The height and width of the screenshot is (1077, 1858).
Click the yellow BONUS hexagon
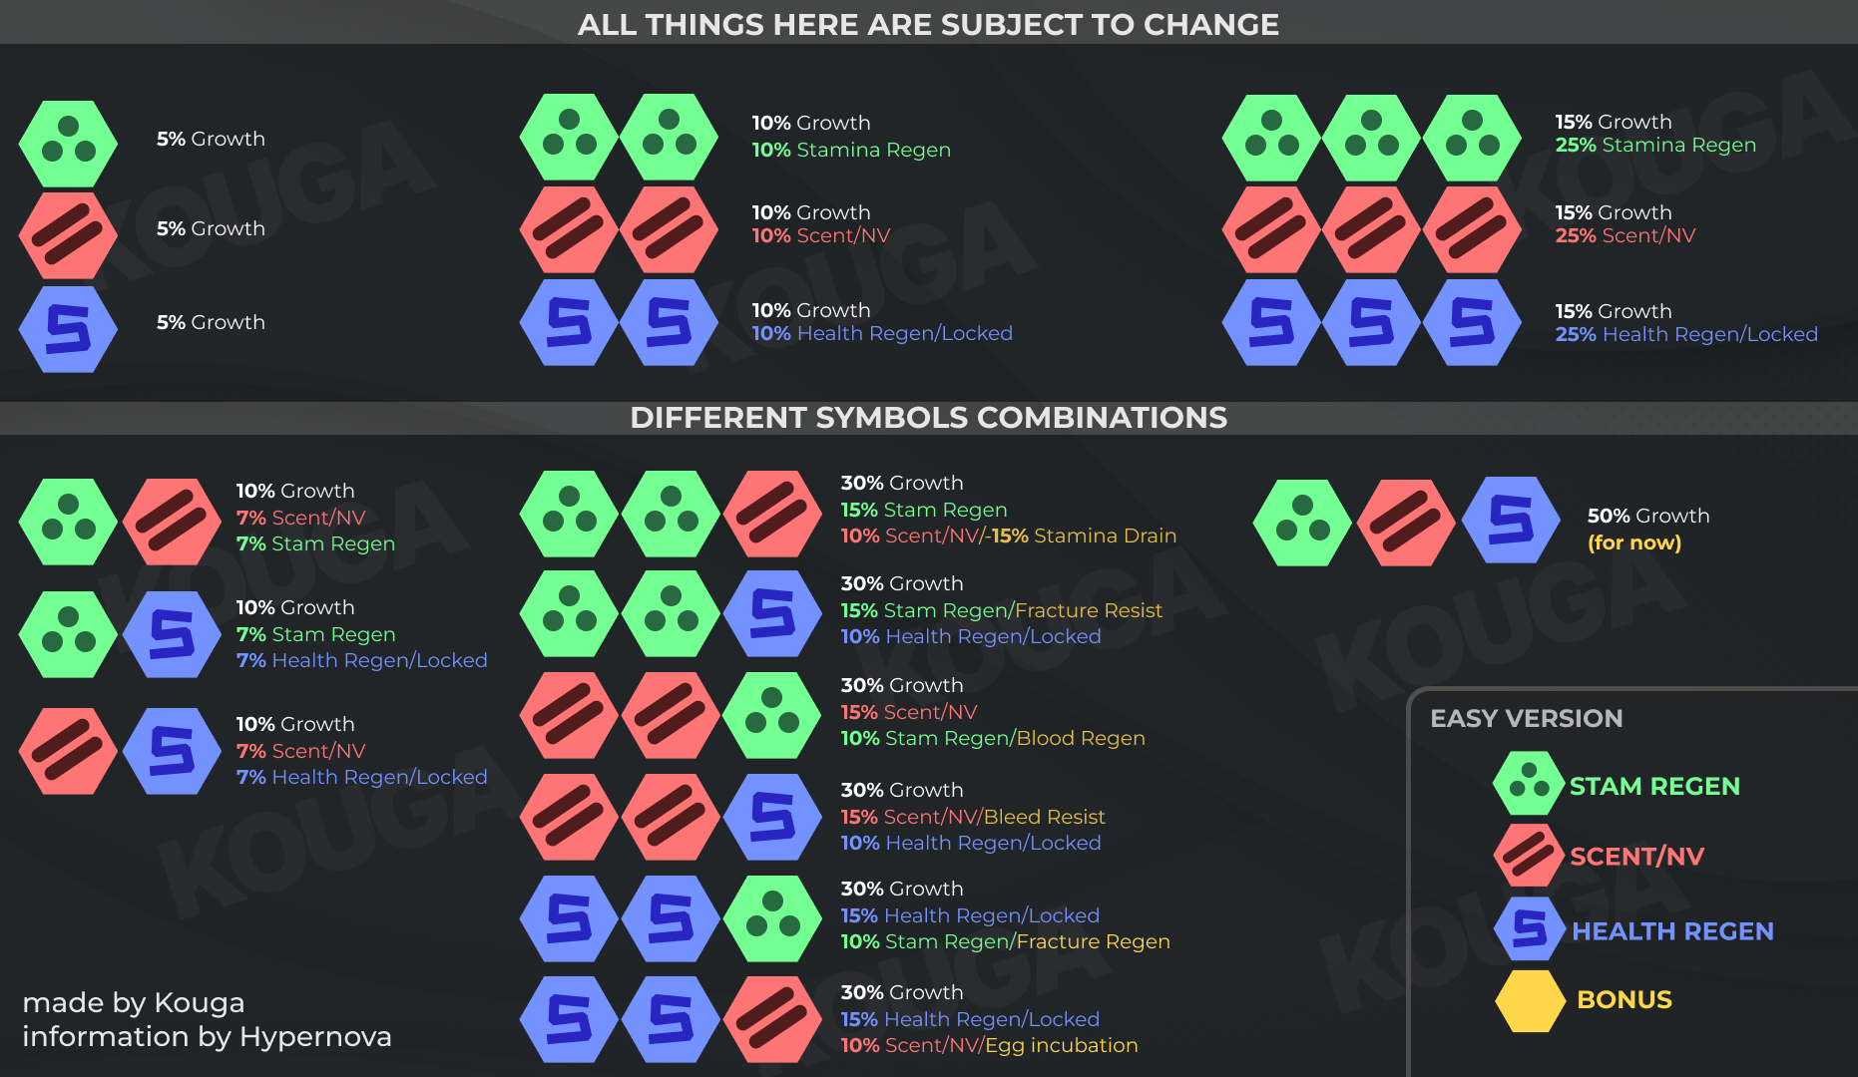coord(1530,1000)
